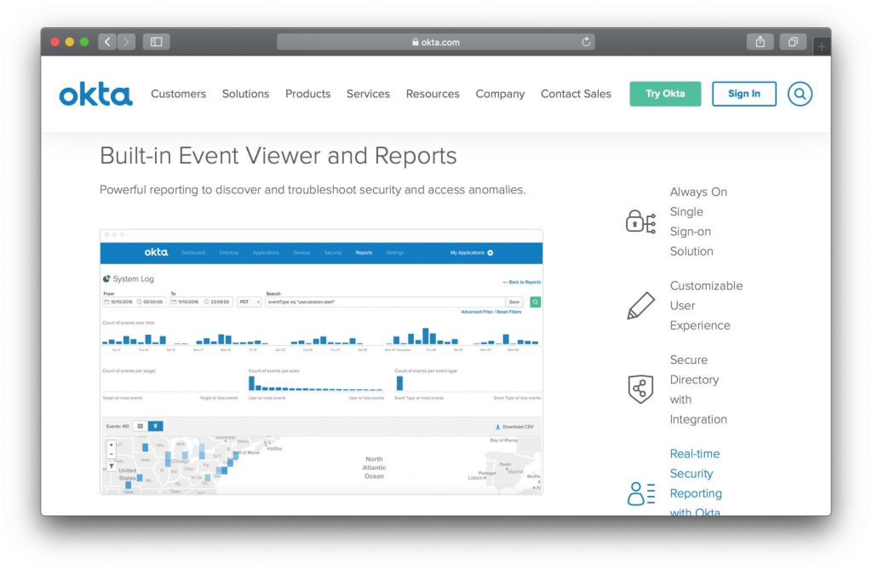Click the map zoom-in plus icon
Screen dimensions: 872x570
tap(111, 445)
